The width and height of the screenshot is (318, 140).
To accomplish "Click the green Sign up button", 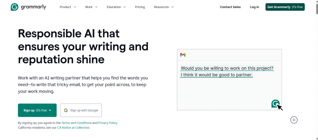I will click(x=37, y=110).
